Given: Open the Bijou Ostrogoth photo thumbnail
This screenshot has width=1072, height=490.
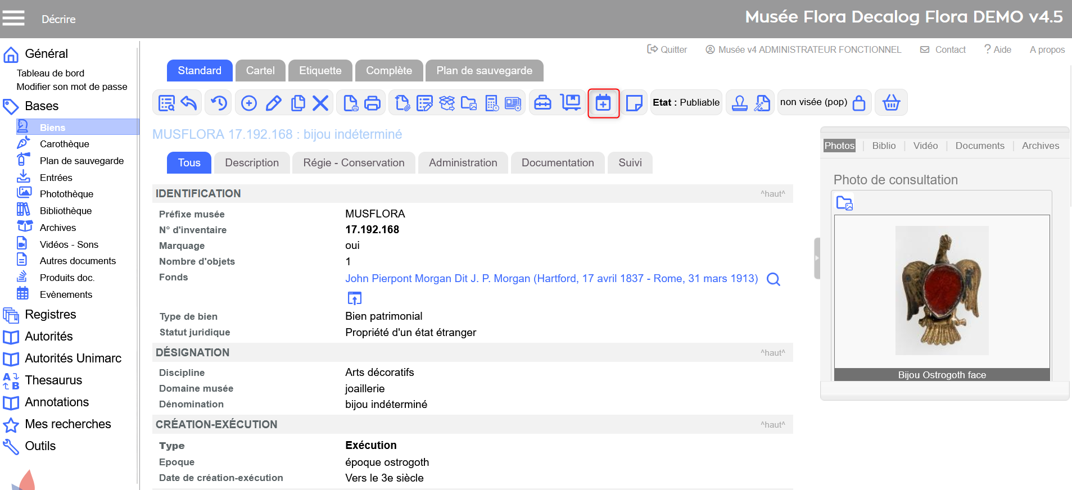Looking at the screenshot, I should (942, 291).
